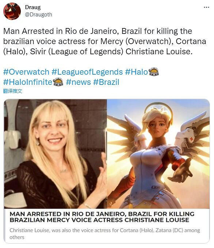Click the helmet emoji after #HaloInfinite
214x248 pixels.
click(58, 82)
